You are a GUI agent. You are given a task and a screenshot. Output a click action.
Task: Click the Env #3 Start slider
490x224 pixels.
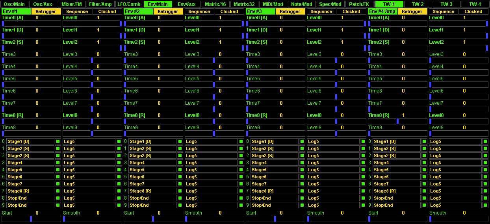(276, 219)
